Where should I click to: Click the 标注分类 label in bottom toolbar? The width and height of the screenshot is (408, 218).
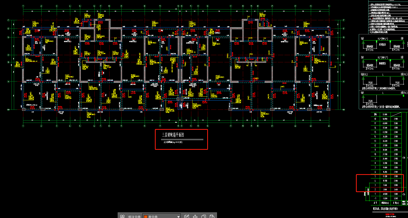click(x=134, y=217)
